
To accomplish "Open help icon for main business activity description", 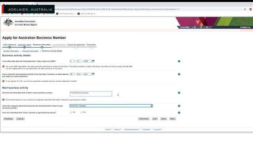I will click(179, 93).
